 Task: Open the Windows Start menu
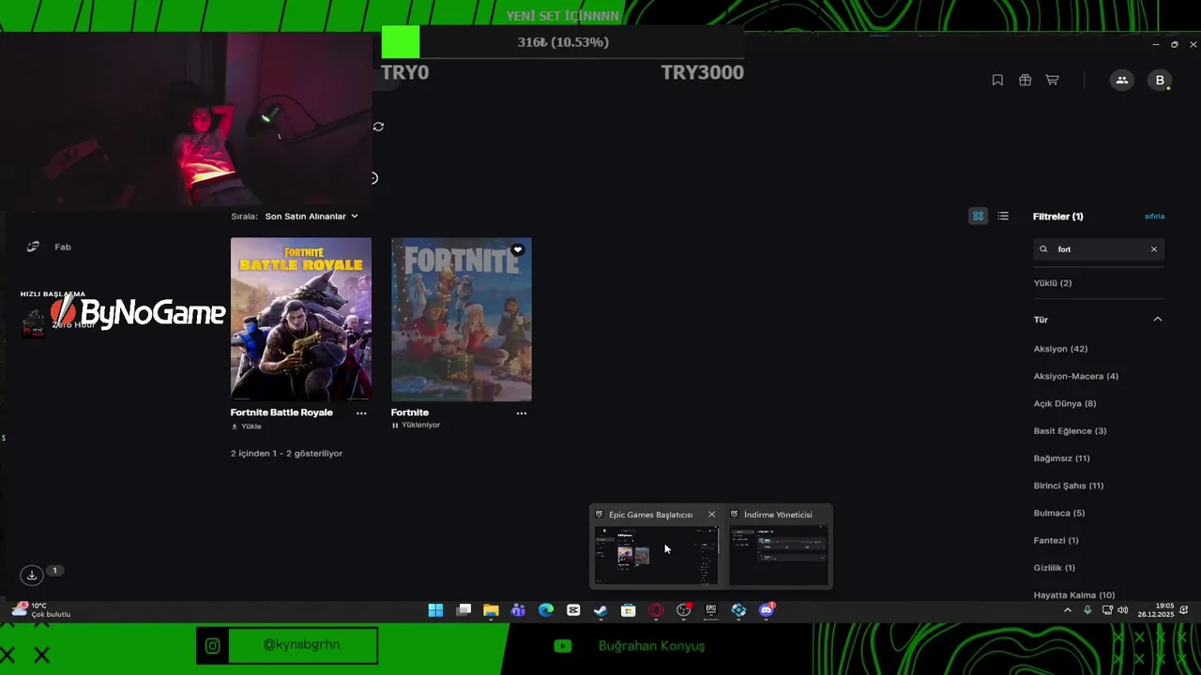point(435,610)
